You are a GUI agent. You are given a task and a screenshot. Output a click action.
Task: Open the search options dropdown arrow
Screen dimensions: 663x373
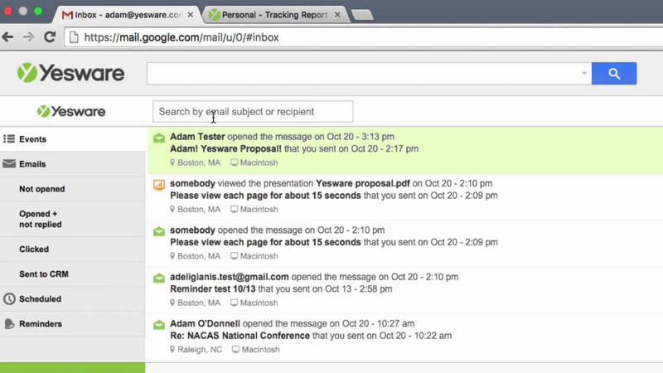pos(584,74)
